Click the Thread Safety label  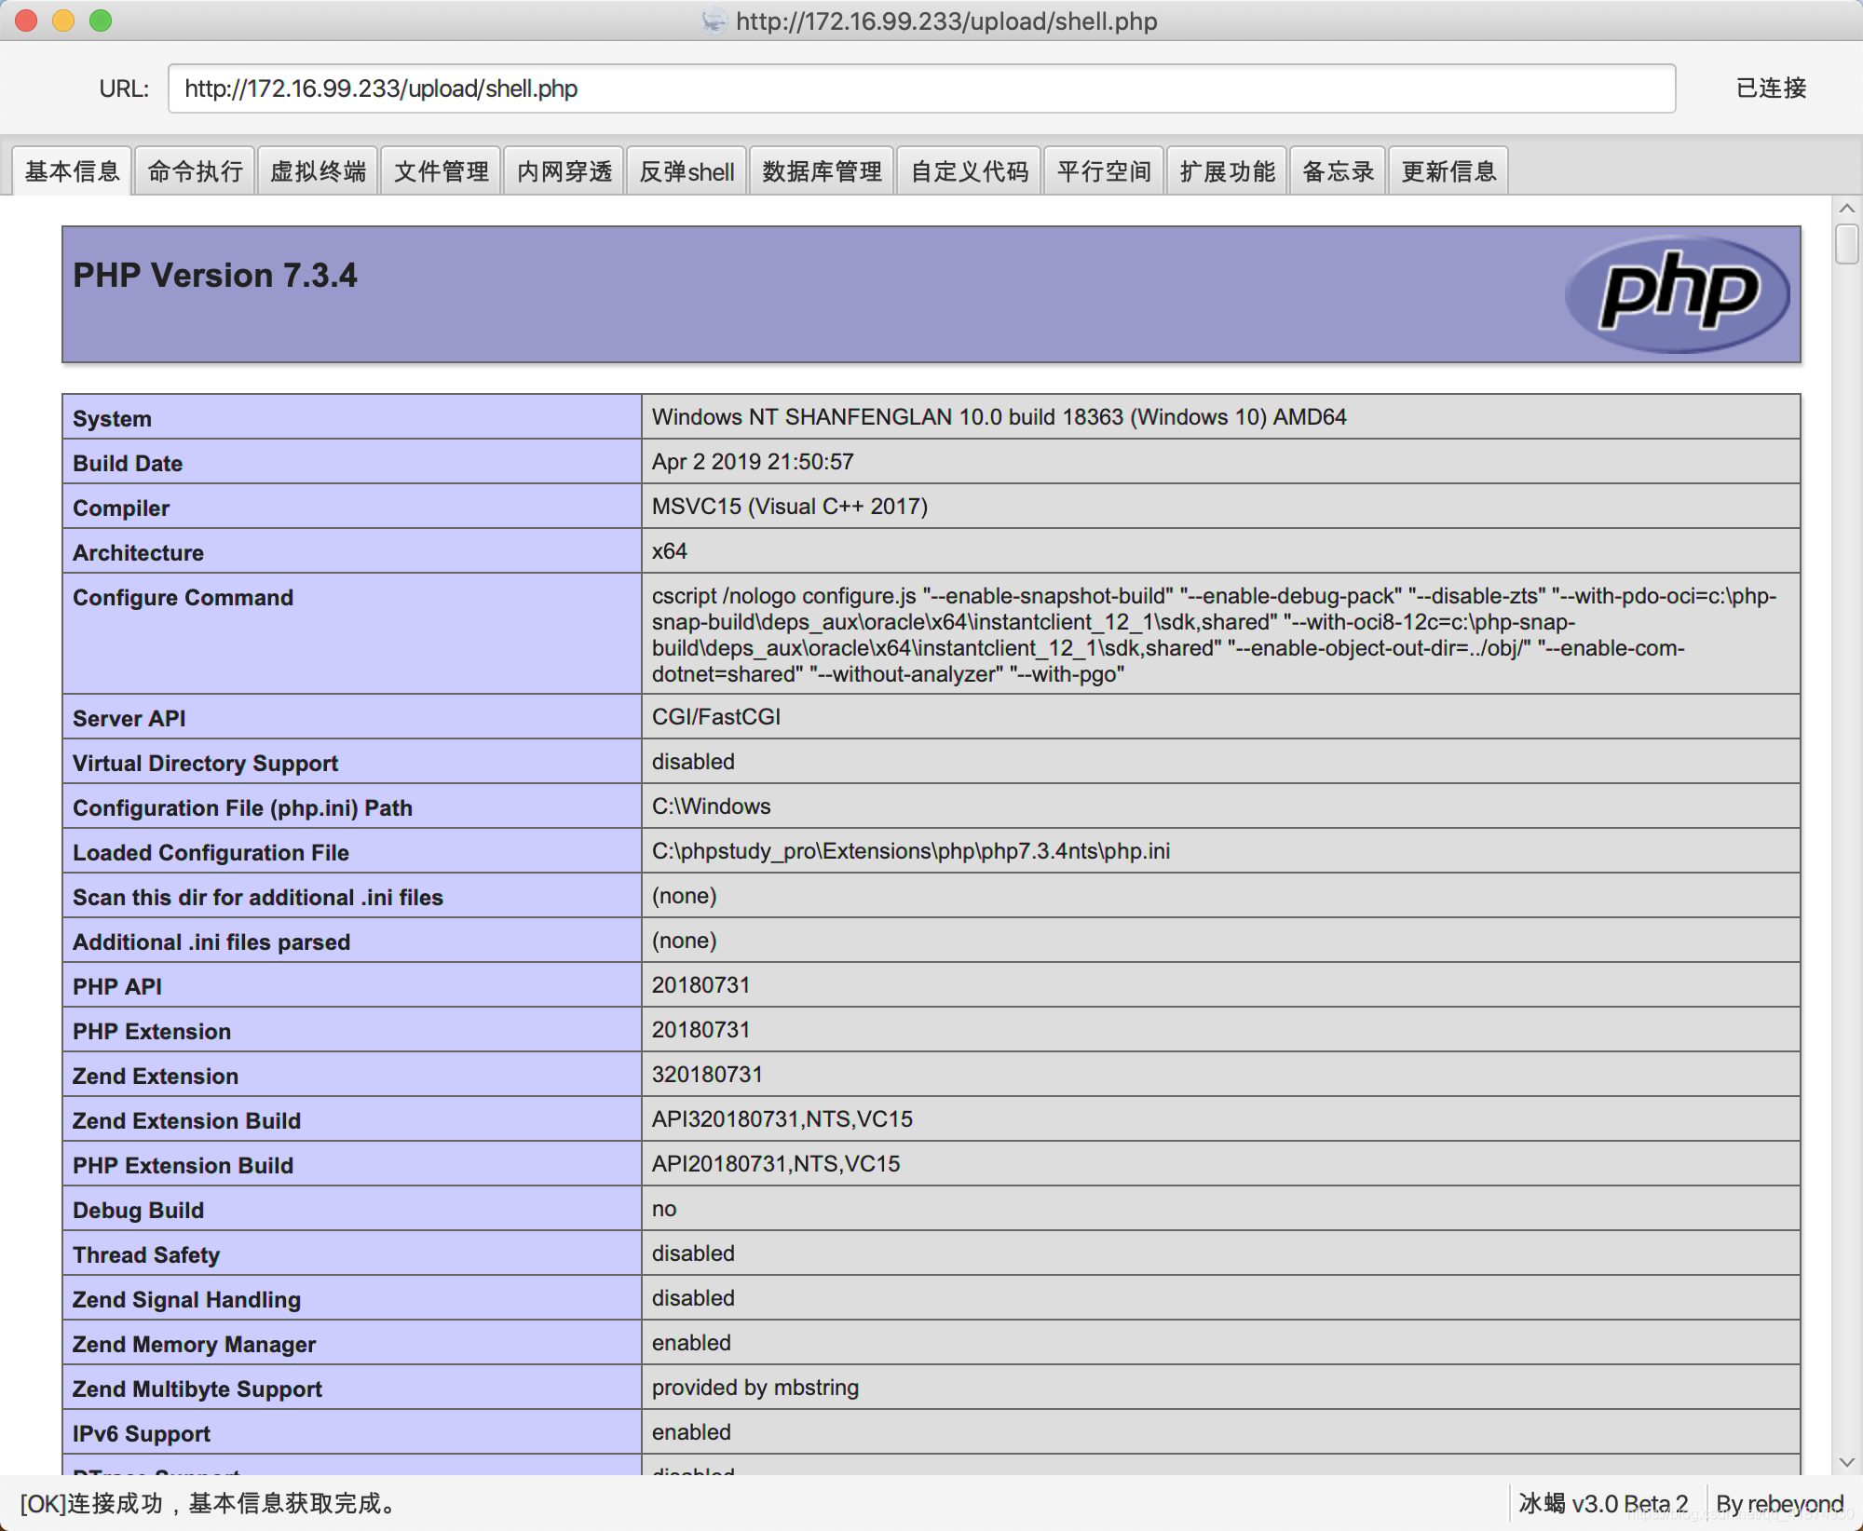pyautogui.click(x=146, y=1255)
